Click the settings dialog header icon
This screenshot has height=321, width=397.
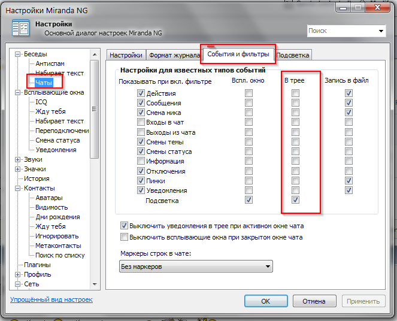[x=20, y=28]
